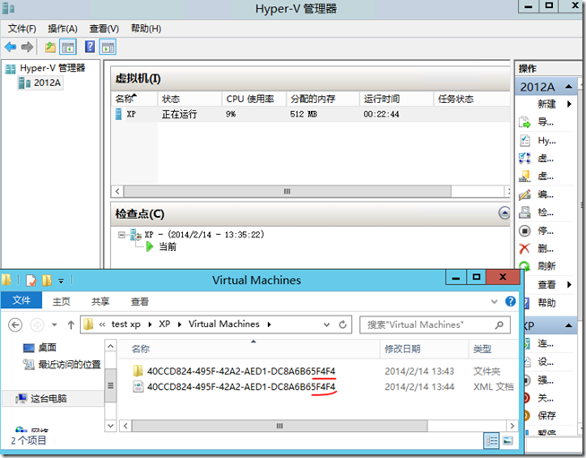Click the Explorer file list horizontal scrollbar
Viewport: 586px width, 458px height.
[x=280, y=426]
